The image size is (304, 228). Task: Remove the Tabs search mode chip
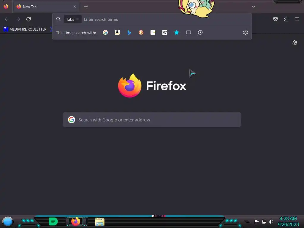(x=77, y=19)
